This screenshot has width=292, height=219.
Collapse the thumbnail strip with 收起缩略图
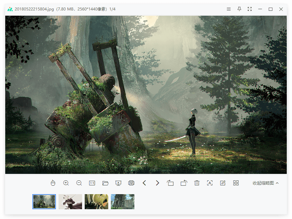(x=266, y=183)
